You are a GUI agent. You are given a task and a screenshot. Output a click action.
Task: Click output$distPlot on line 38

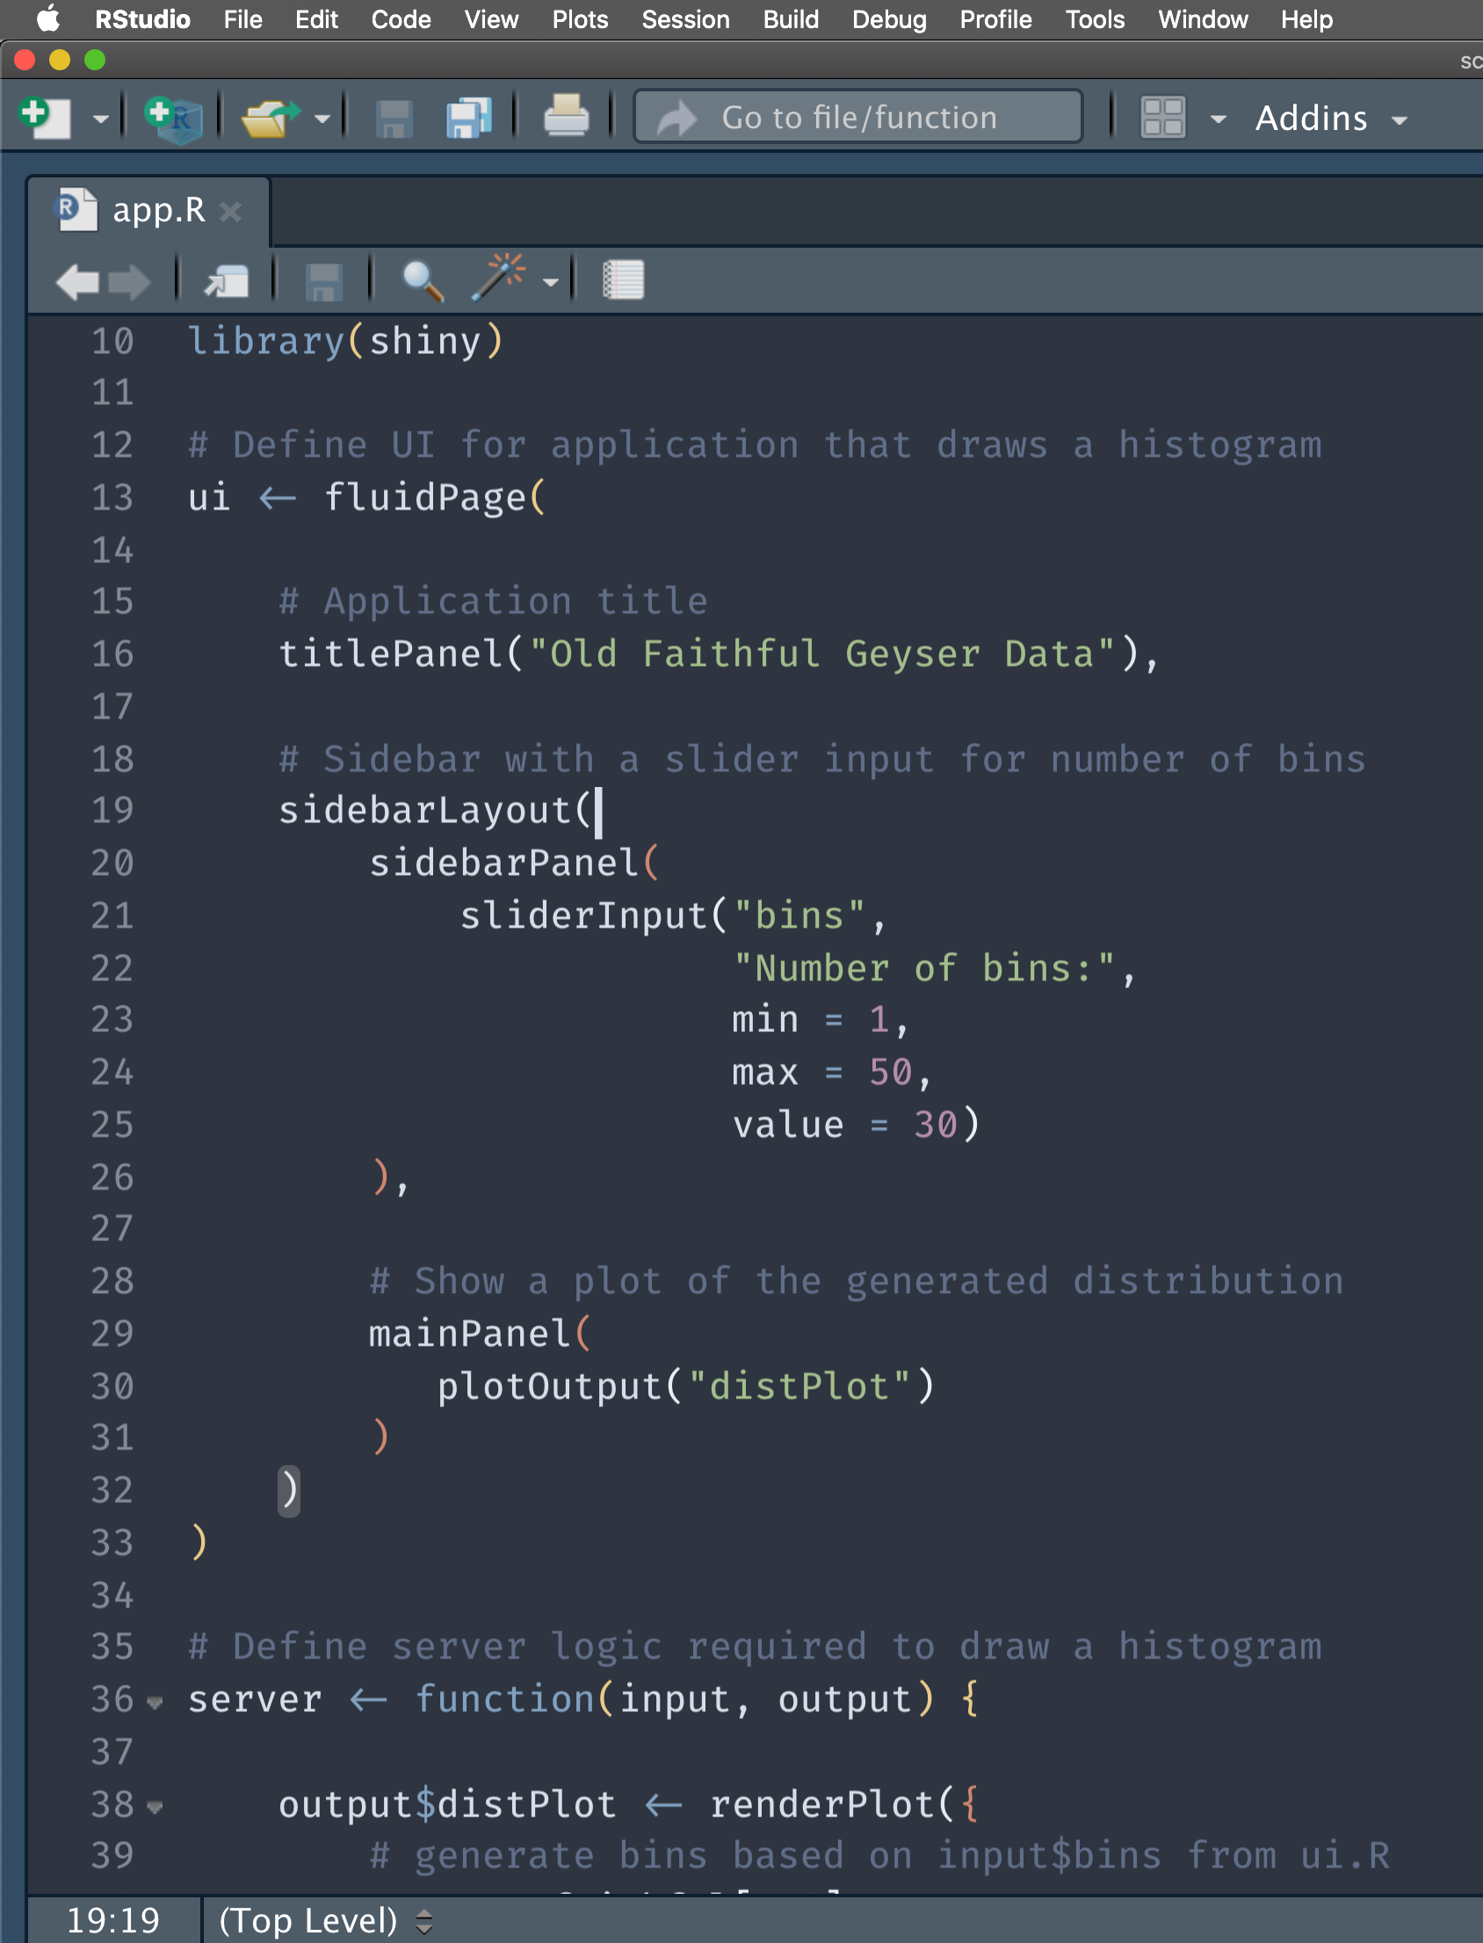tap(446, 1805)
